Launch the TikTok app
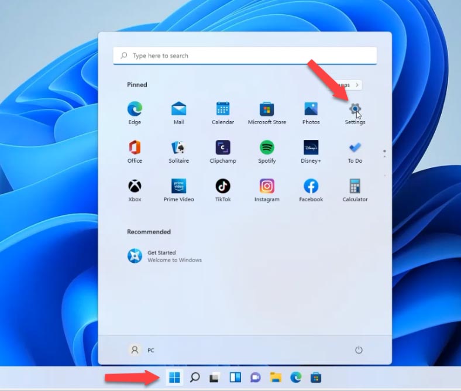The image size is (461, 391). tap(223, 190)
